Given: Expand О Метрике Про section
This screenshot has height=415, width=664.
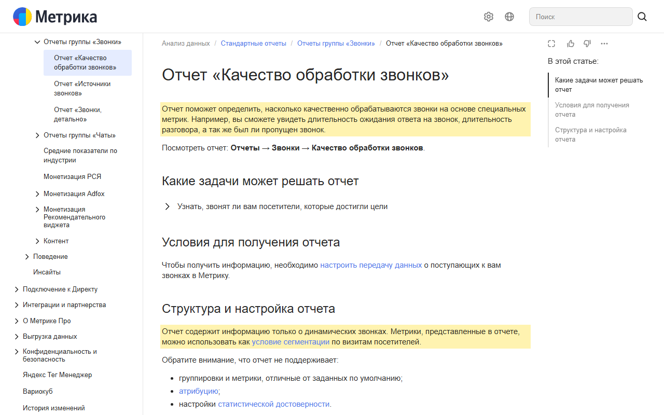Looking at the screenshot, I should pos(17,321).
